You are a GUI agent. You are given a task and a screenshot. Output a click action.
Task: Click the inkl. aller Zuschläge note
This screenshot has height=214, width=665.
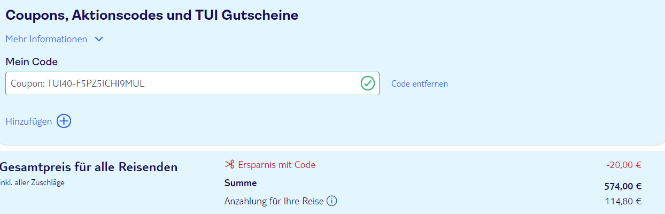coord(32,182)
